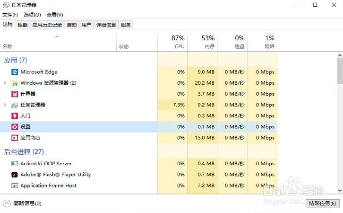
Task: Select the Adobe Flash Player Utility icon
Action: pyautogui.click(x=15, y=175)
